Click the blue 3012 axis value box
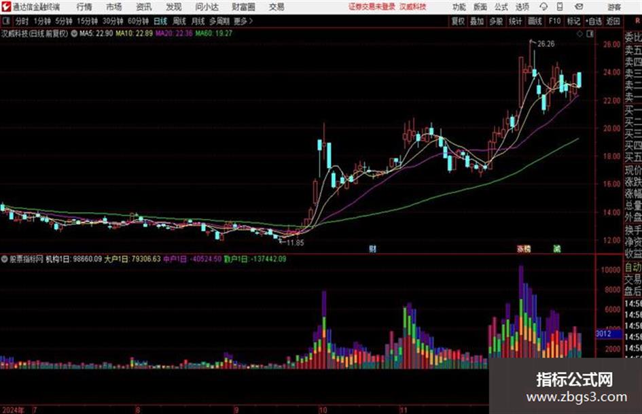 (608, 334)
